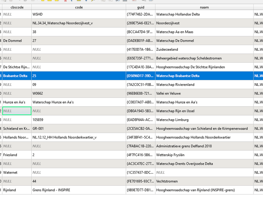Click the green-outlined NULL cbscode cell
Screen dimensions: 263x198
(x=17, y=111)
